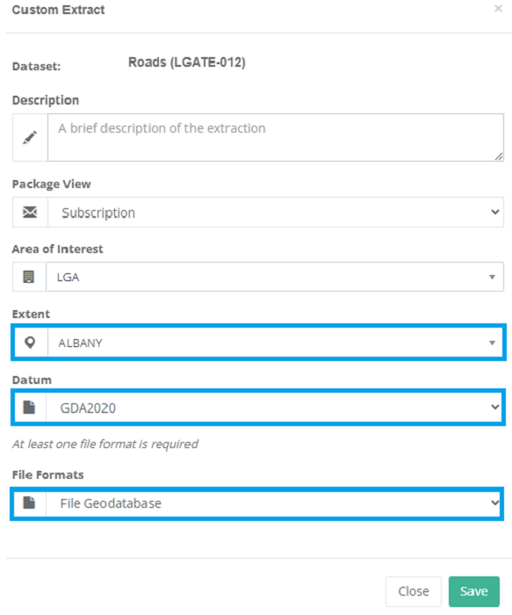The image size is (512, 615).
Task: Click the envelope icon for Package View
Action: click(x=30, y=213)
